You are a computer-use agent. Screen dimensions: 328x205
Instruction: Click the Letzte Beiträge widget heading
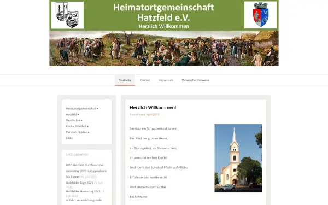pos(77,155)
